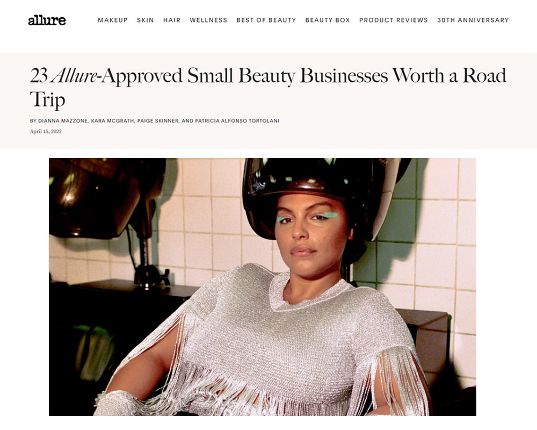Screen dimensions: 537x430
Task: Open the Wellness section
Action: pos(208,20)
